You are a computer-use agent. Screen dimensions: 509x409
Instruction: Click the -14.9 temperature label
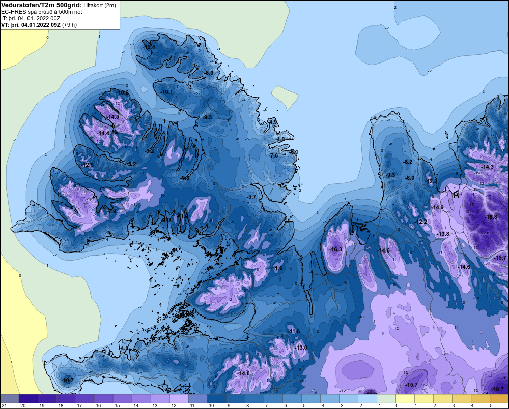(x=437, y=207)
